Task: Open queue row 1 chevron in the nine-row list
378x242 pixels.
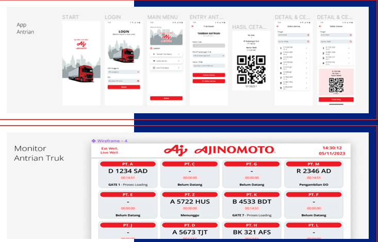Action: (306, 48)
